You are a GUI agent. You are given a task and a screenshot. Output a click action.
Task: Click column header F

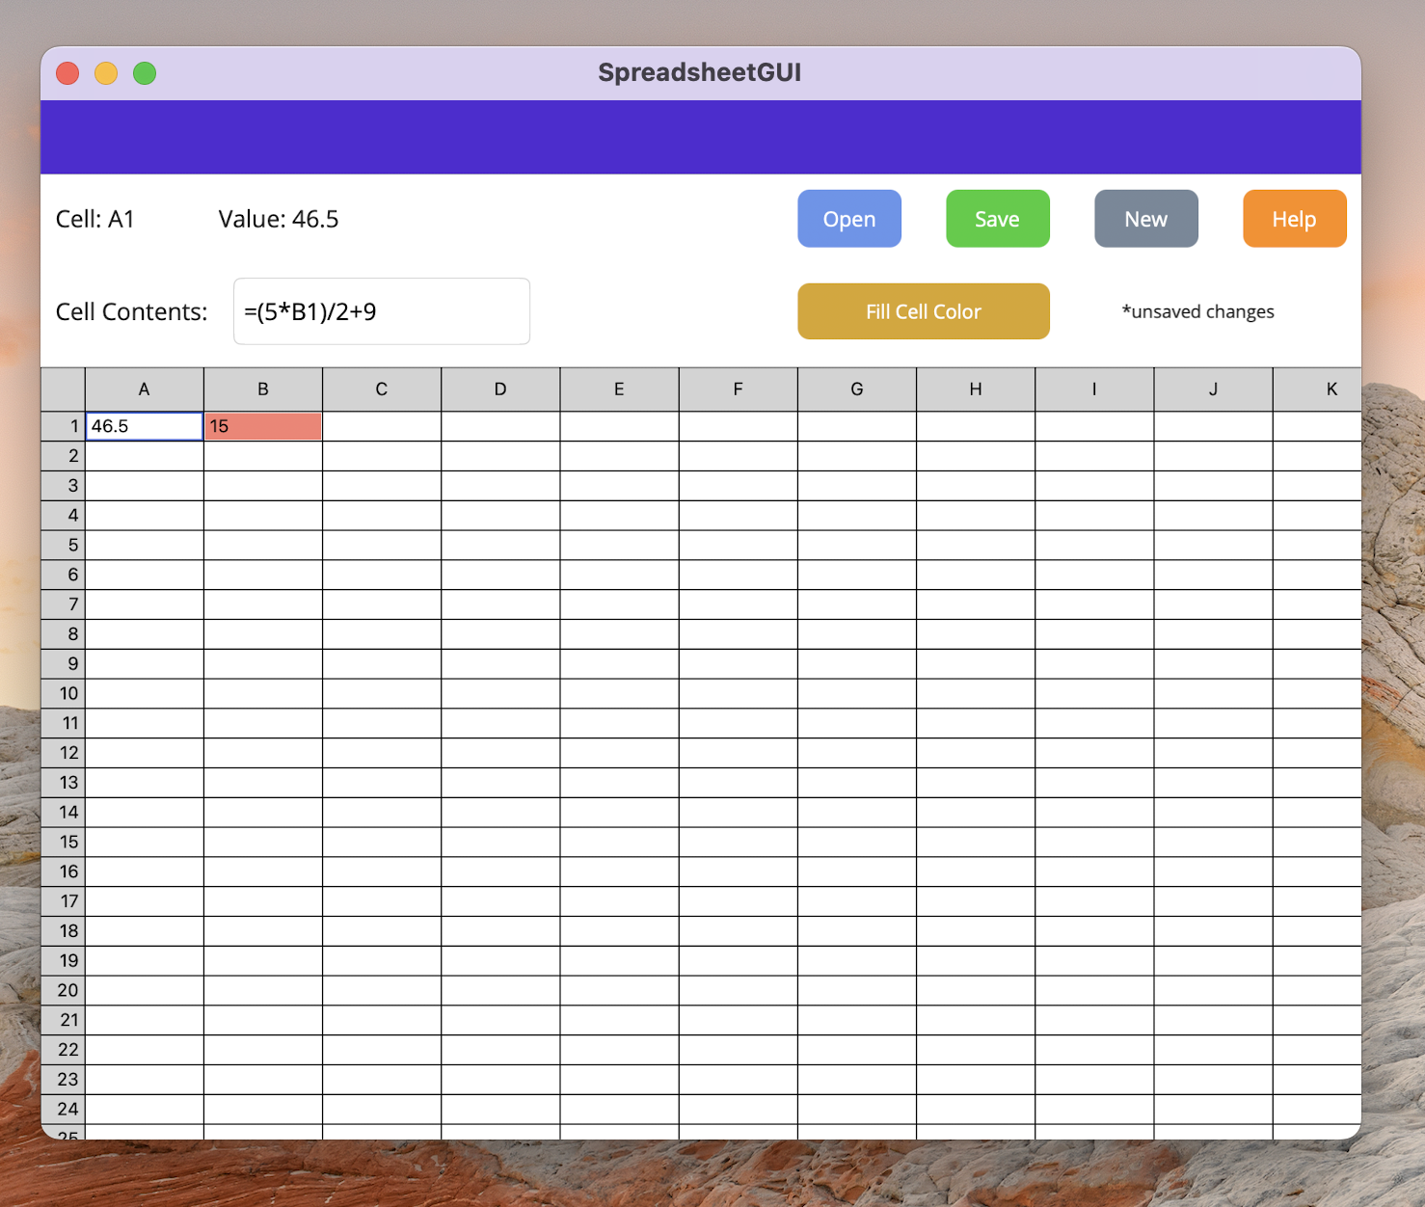tap(738, 389)
